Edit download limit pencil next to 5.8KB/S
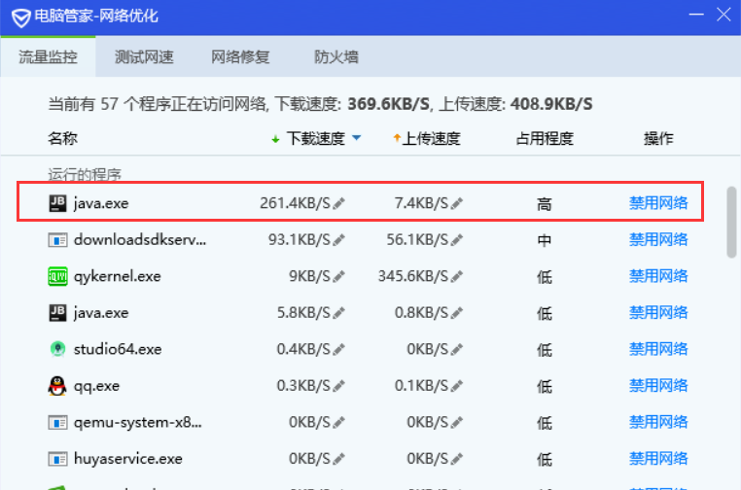Viewport: 741px width, 490px height. pyautogui.click(x=338, y=313)
